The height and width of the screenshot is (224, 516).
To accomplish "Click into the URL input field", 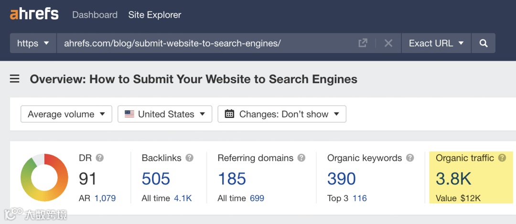I will (205, 43).
